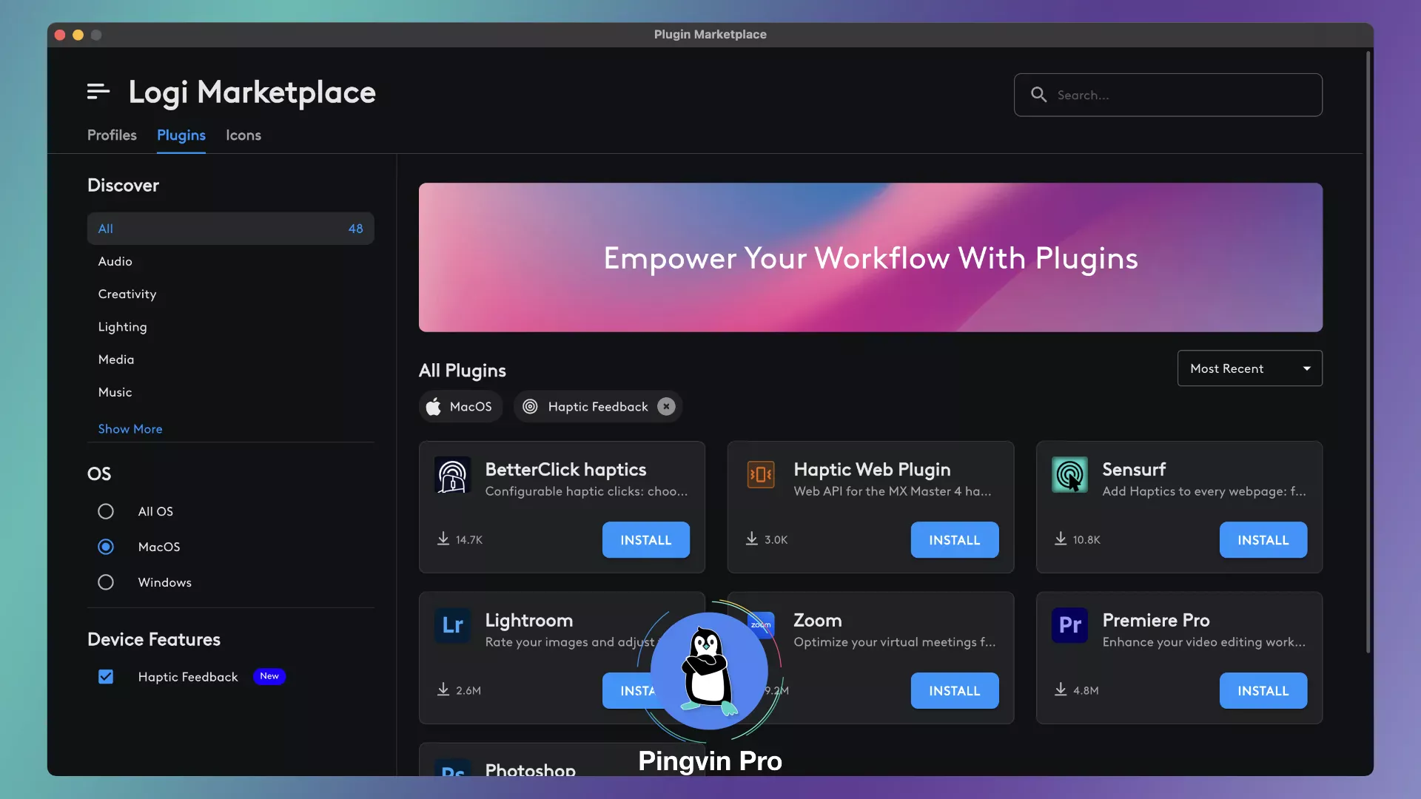Select the Windows OS radio button

click(106, 582)
